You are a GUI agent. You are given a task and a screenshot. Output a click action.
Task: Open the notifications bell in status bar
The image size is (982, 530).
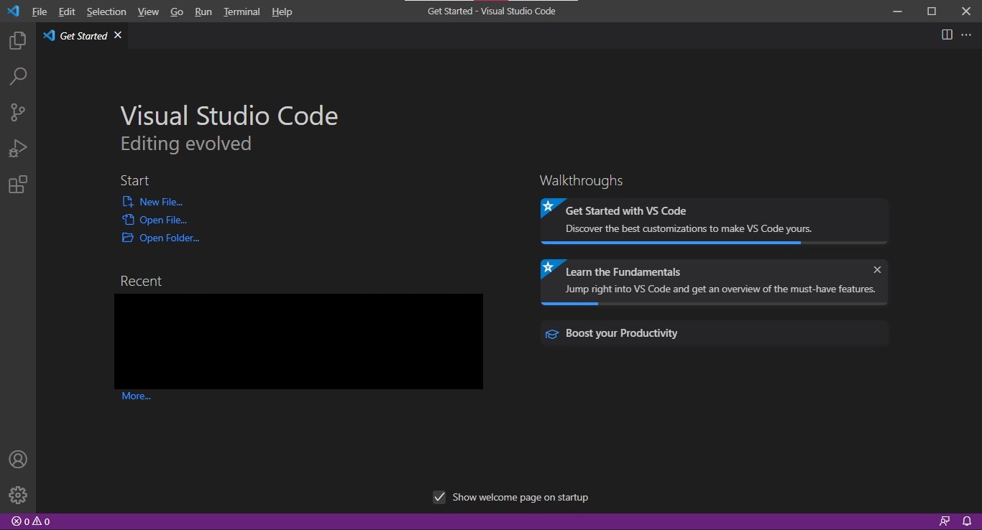pos(967,521)
